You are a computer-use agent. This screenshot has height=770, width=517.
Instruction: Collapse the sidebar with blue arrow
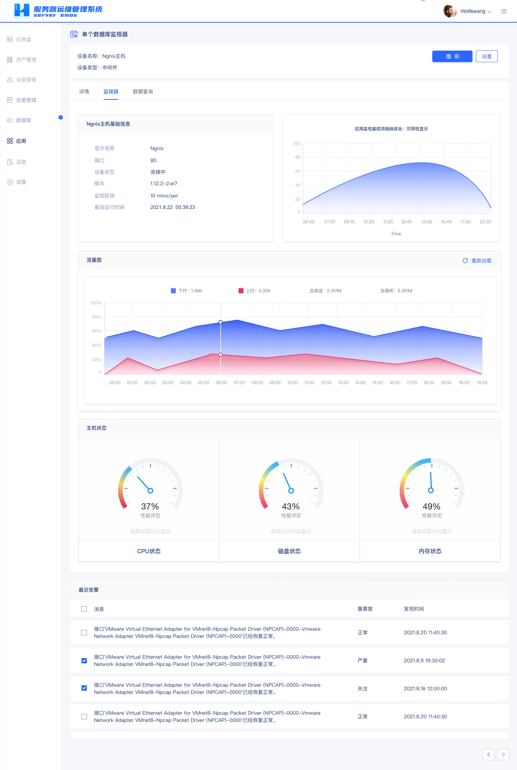[x=61, y=117]
